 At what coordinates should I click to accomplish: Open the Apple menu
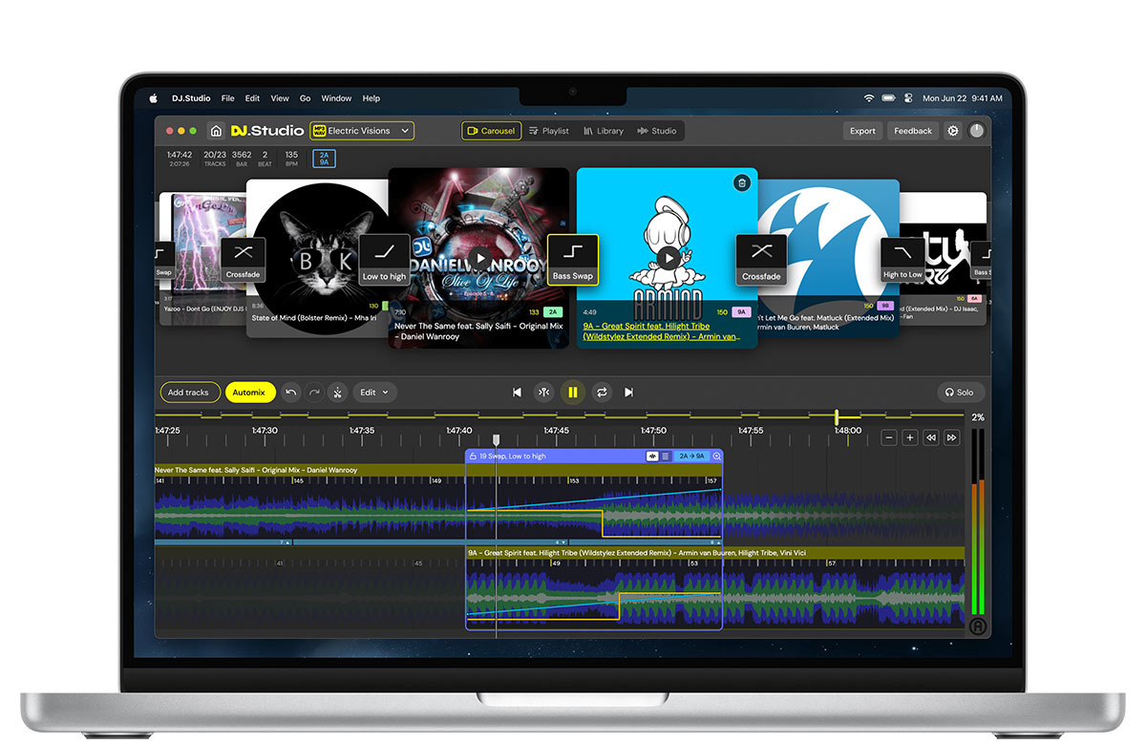click(153, 98)
